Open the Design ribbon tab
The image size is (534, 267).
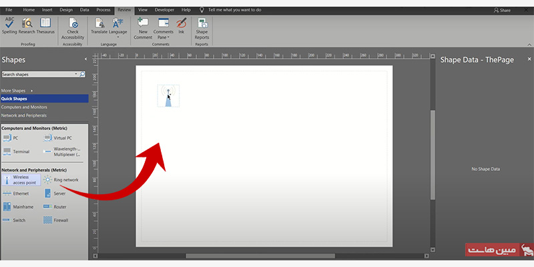tap(65, 11)
